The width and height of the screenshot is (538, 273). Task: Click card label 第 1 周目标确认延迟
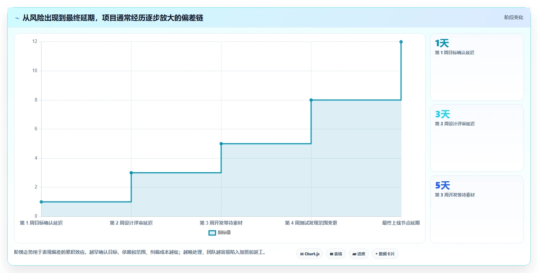point(455,53)
